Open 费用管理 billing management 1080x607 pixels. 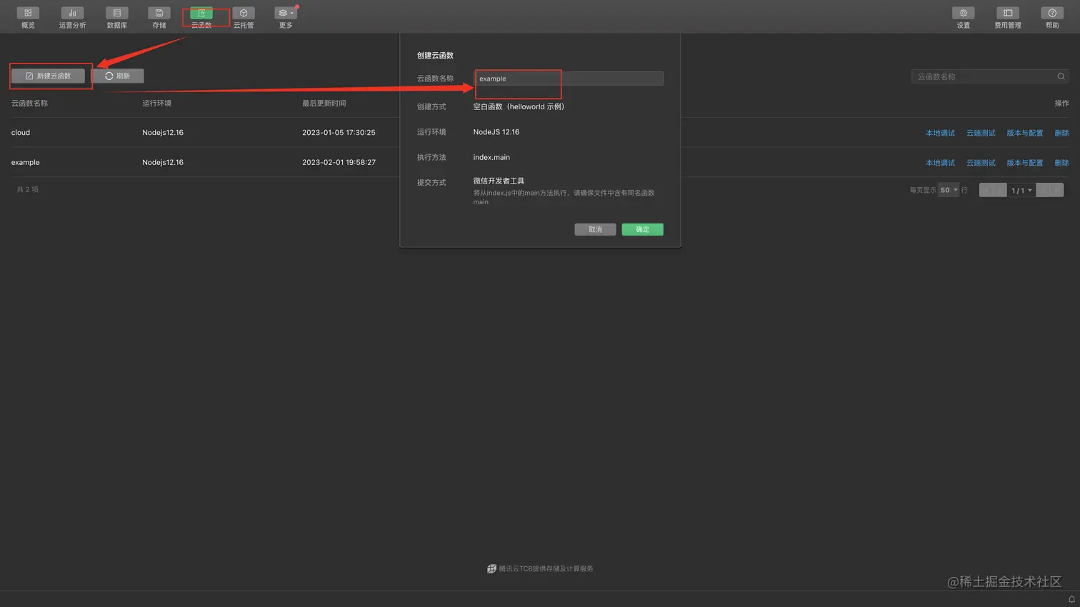[1008, 17]
